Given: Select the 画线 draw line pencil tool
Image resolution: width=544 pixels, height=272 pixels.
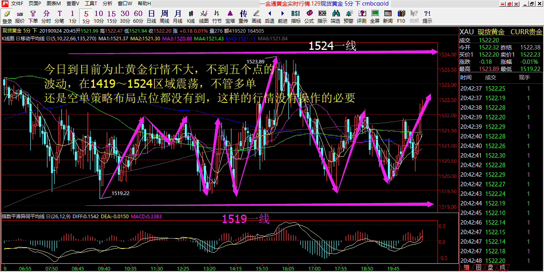Looking at the screenshot, I should pos(256,17).
